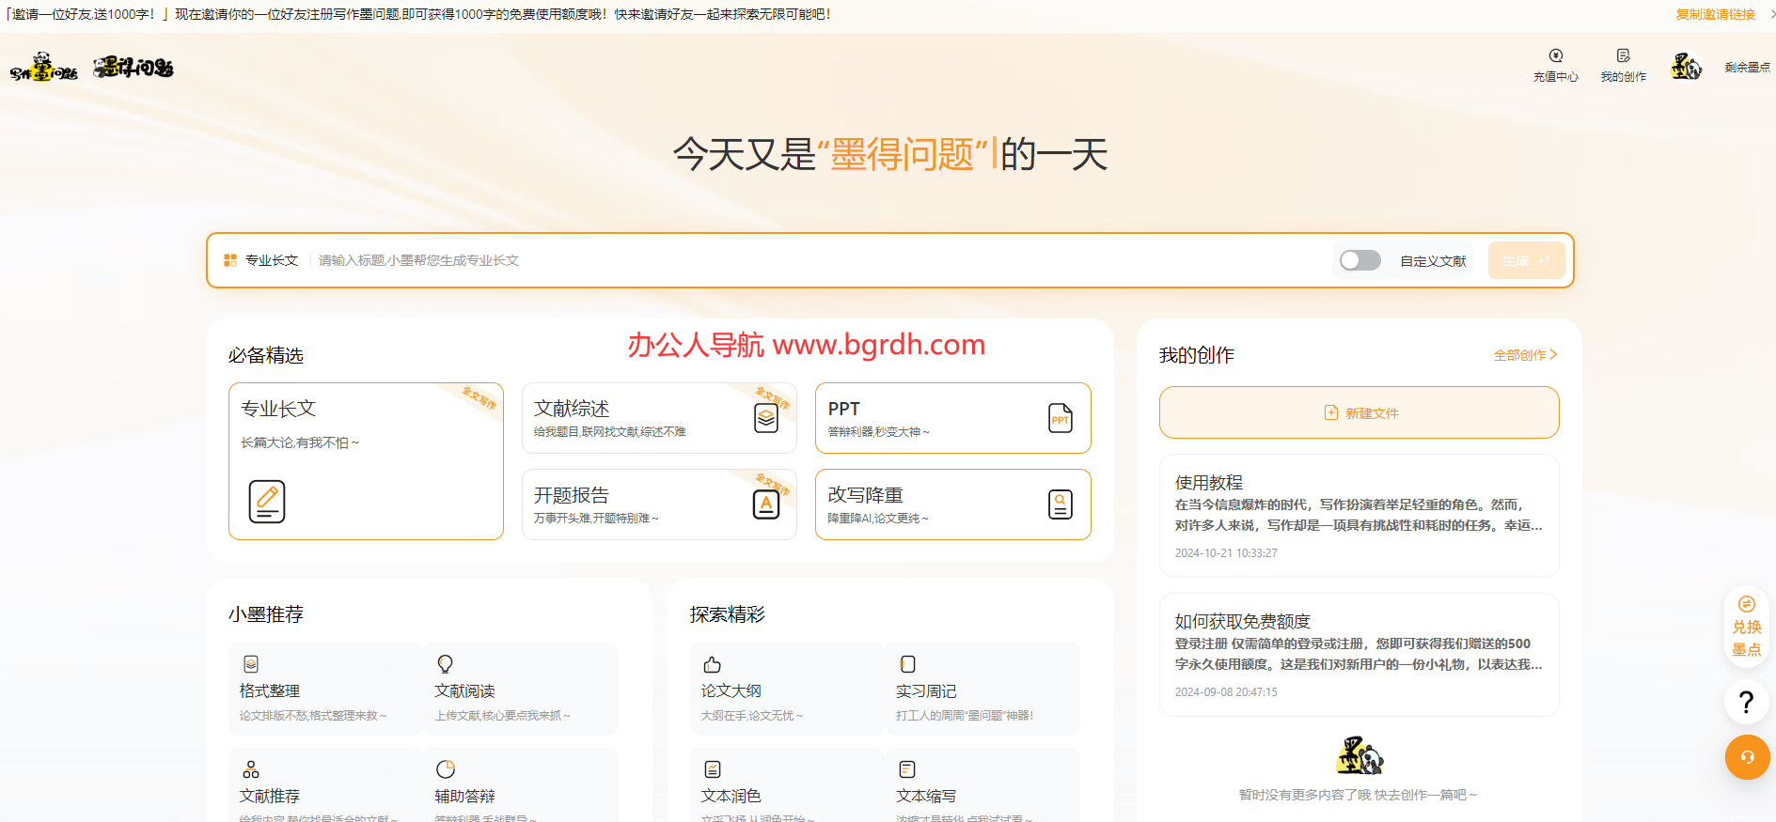Select the 文献推荐 title text
Viewport: 1776px width, 822px height.
(270, 796)
